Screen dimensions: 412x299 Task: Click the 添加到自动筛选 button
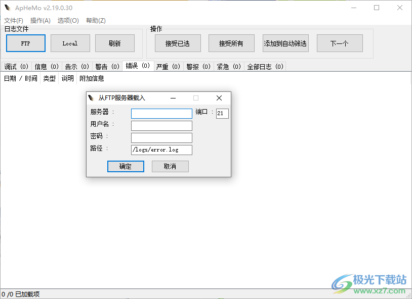[x=285, y=43]
